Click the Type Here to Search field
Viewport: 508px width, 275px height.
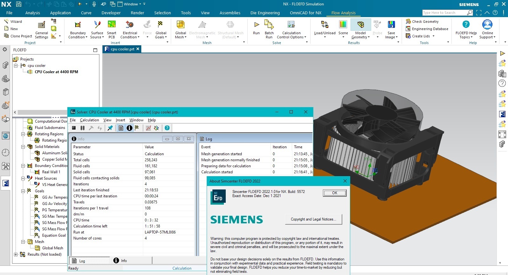click(444, 13)
